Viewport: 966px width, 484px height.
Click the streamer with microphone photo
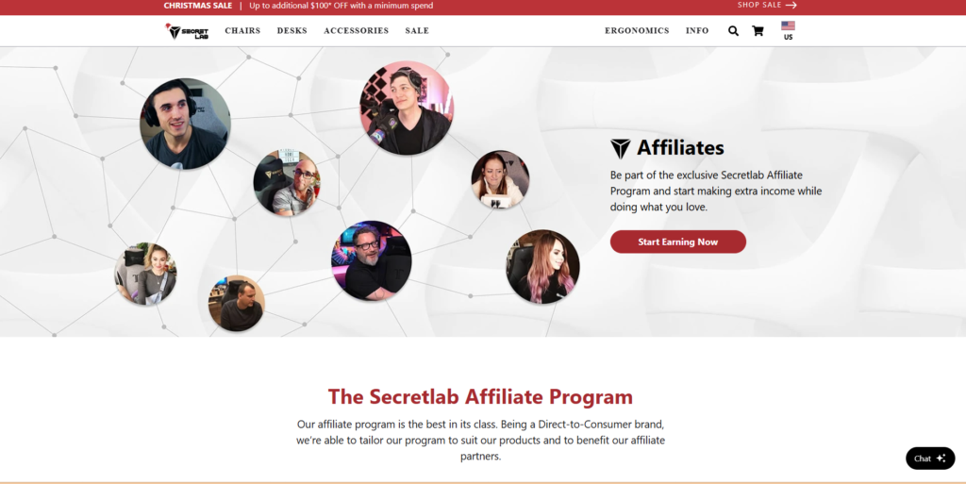(407, 108)
